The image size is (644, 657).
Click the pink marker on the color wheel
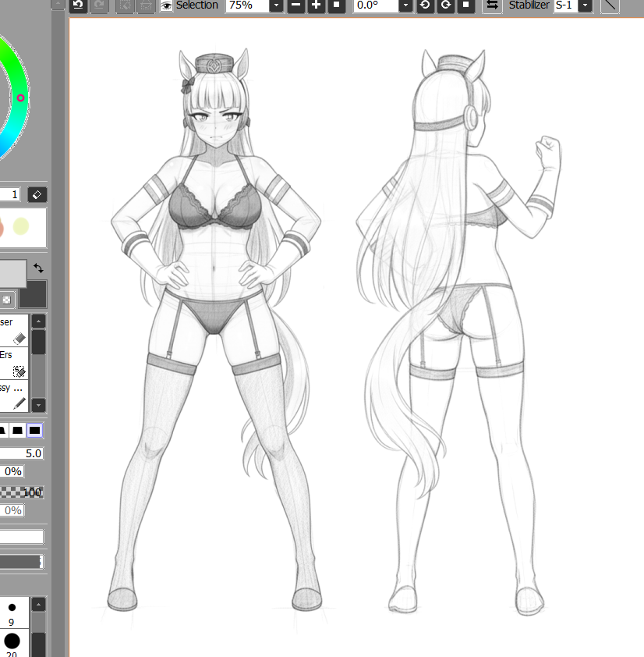click(21, 98)
